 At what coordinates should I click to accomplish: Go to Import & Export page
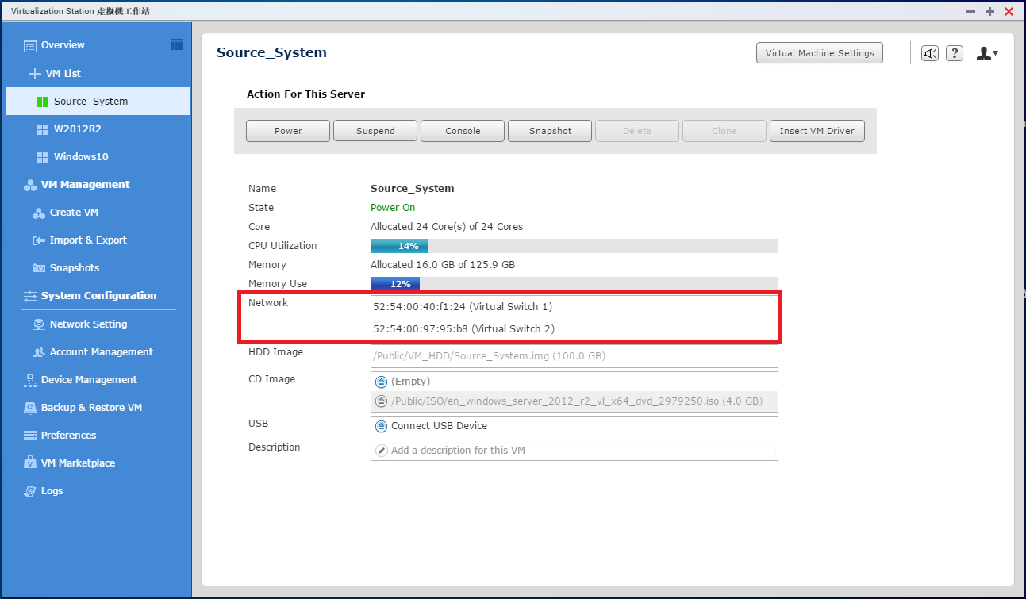pos(87,240)
